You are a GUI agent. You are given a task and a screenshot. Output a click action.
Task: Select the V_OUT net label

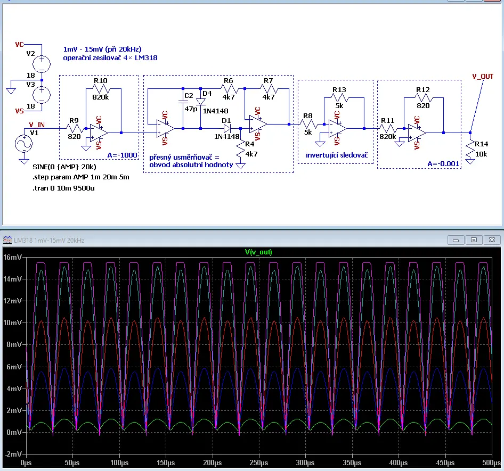click(483, 77)
